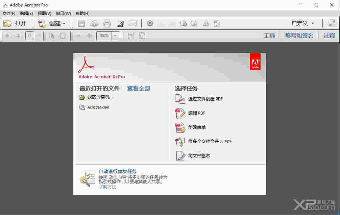Select 通过文件创建 PDF task
Image resolution: width=340 pixels, height=215 pixels.
[205, 99]
